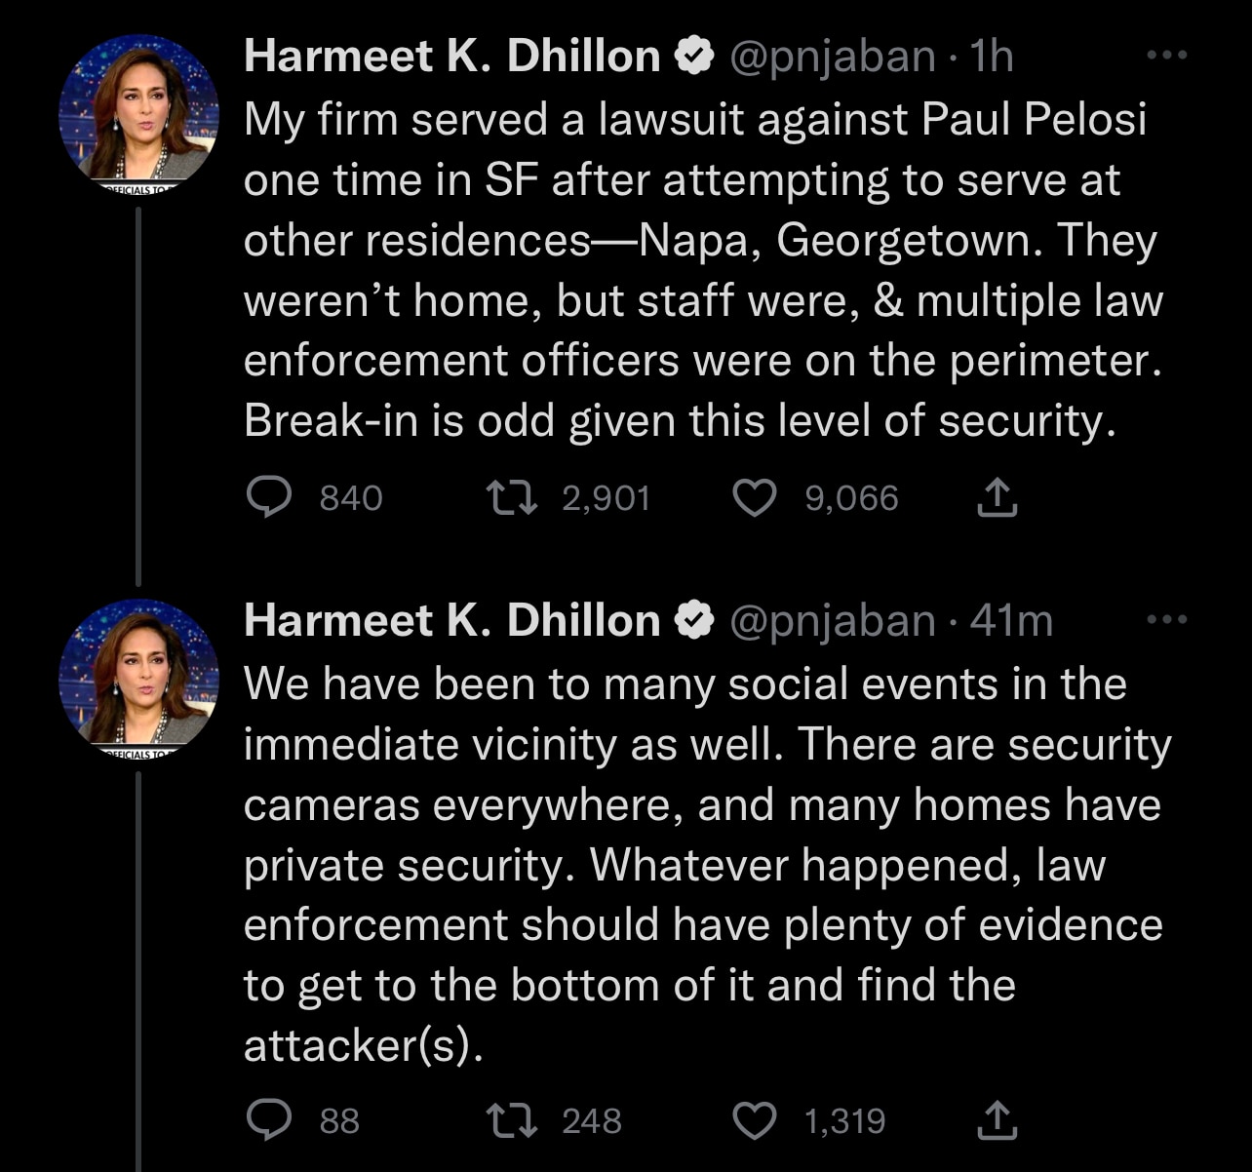Open the share icon on the first tweet

(996, 497)
